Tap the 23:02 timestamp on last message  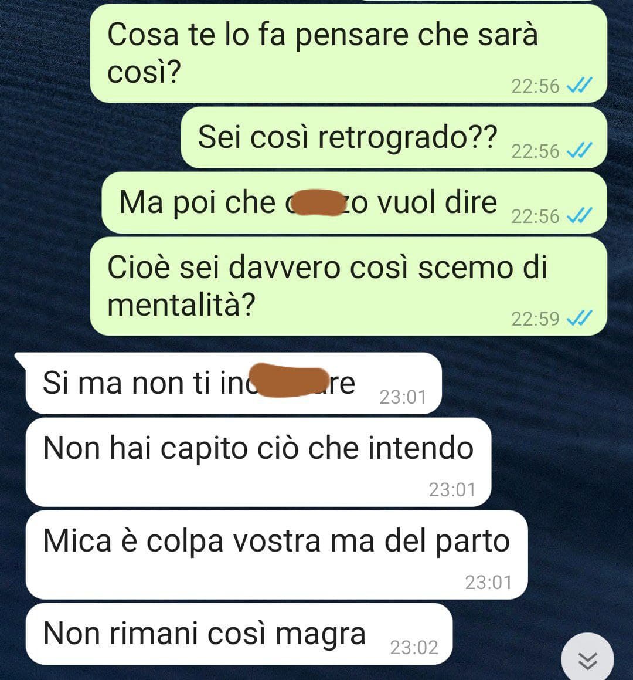click(x=414, y=648)
